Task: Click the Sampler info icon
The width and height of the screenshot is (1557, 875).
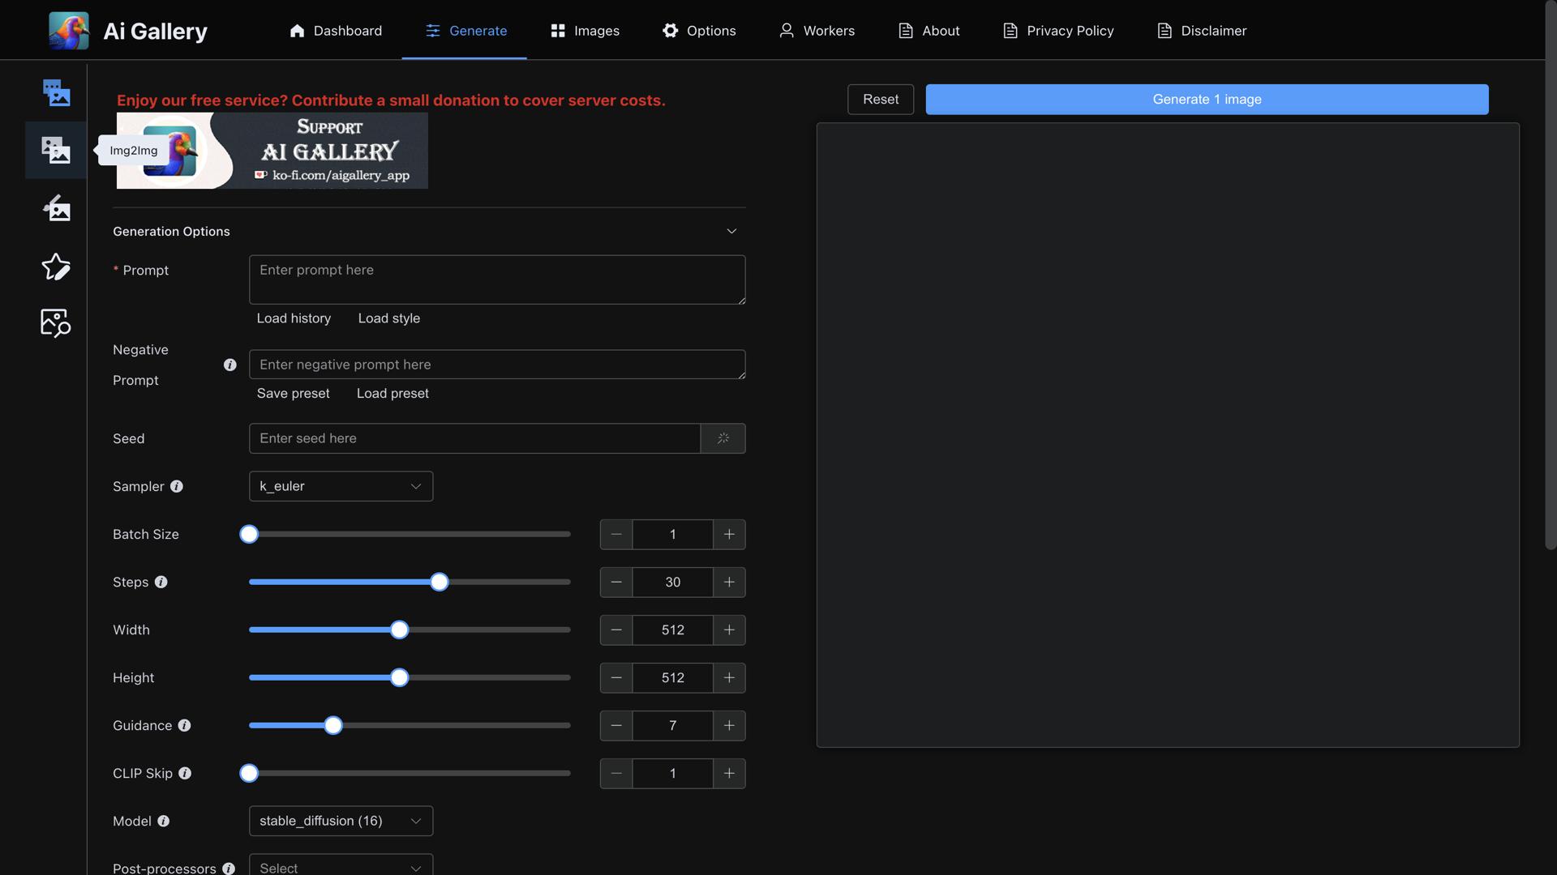Action: click(x=177, y=486)
